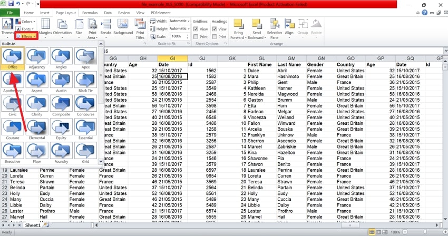This screenshot has height=236, width=448.
Task: Toggle Headings Print checkbox
Action: [x=215, y=36]
